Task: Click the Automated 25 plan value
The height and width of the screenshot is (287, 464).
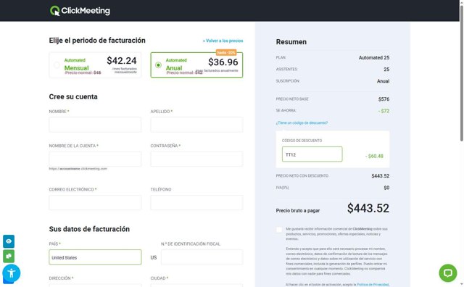Action: pos(374,58)
